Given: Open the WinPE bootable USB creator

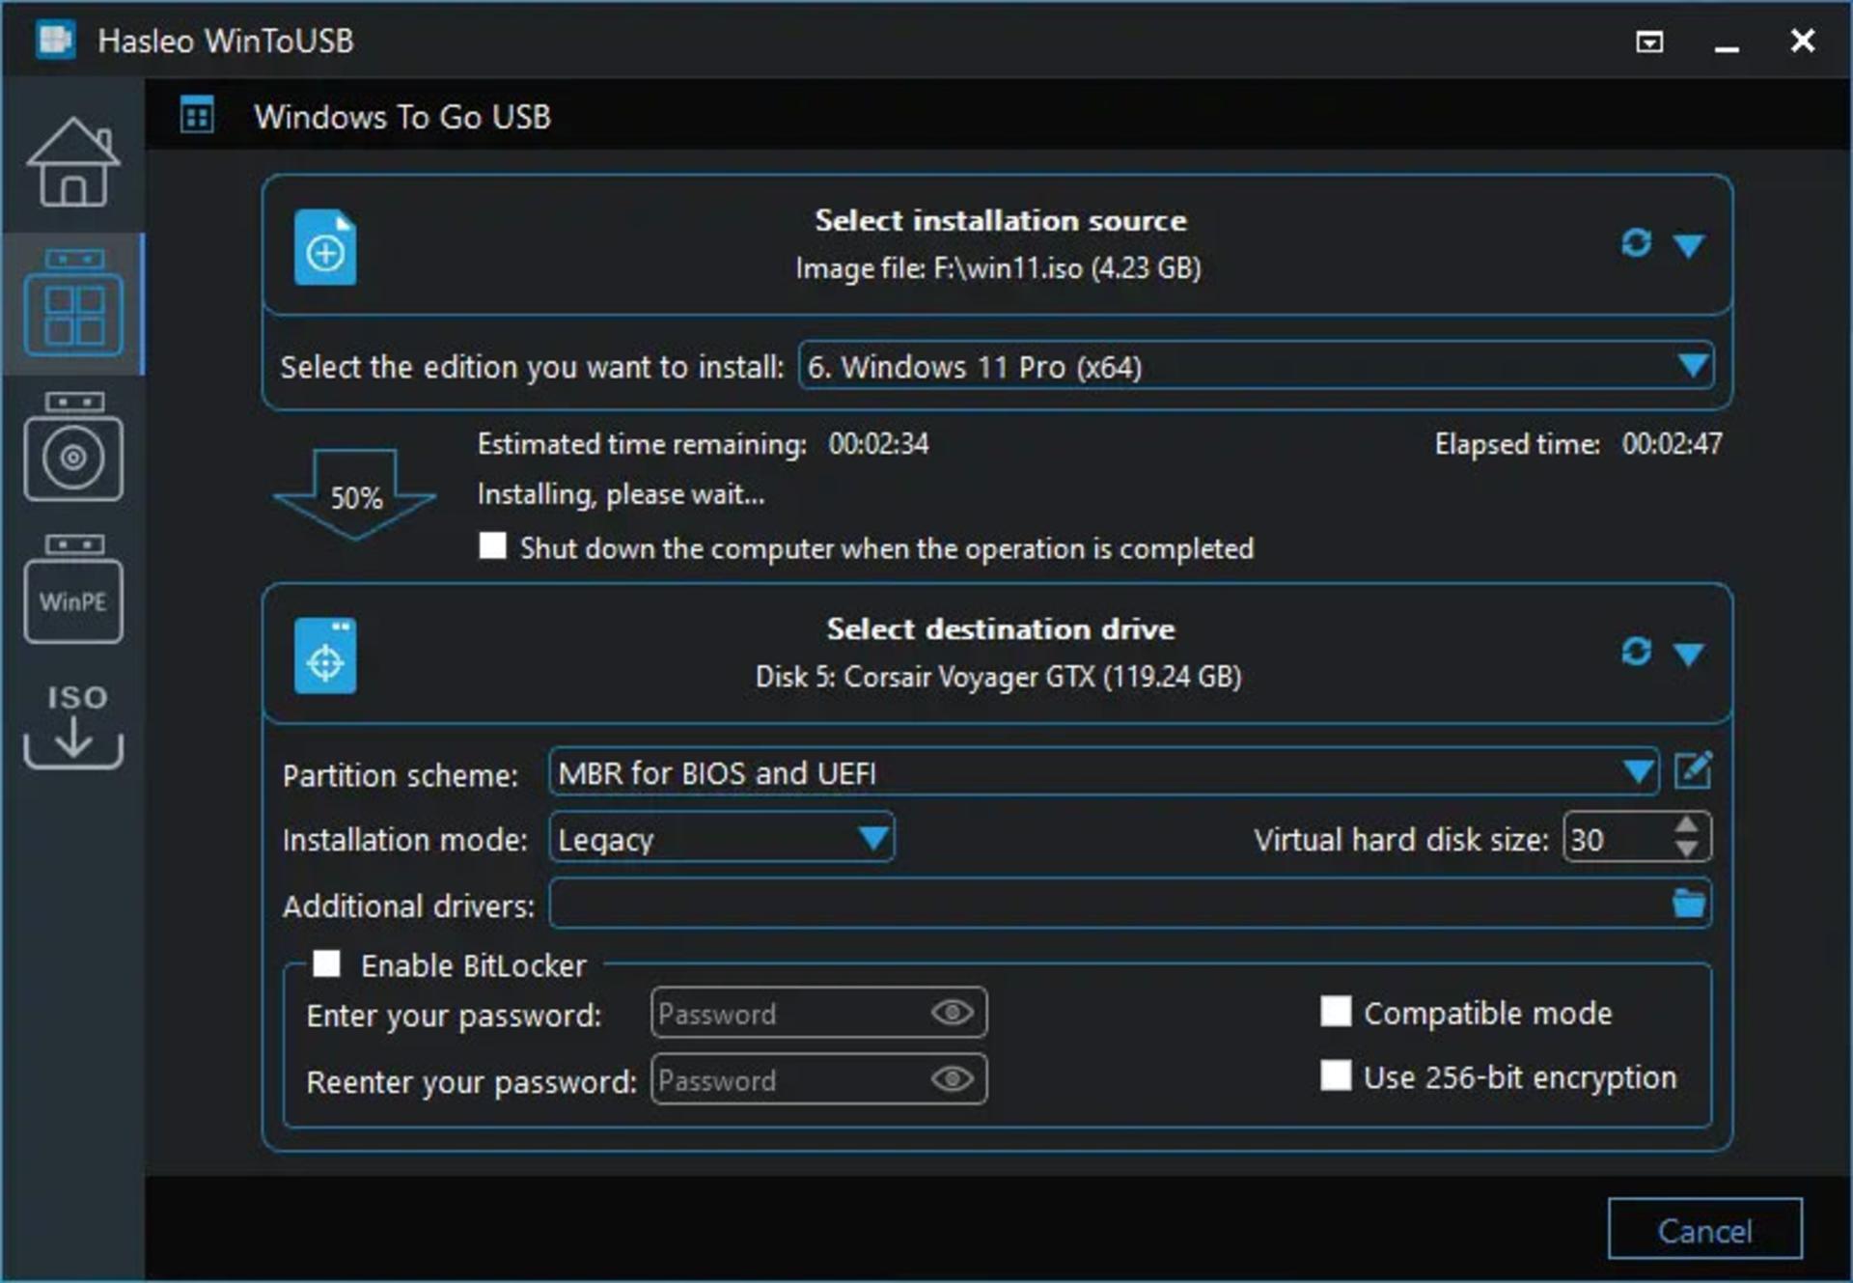Looking at the screenshot, I should (x=73, y=588).
